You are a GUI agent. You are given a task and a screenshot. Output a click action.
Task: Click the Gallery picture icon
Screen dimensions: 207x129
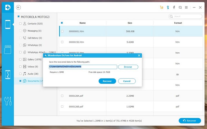(x=25, y=59)
